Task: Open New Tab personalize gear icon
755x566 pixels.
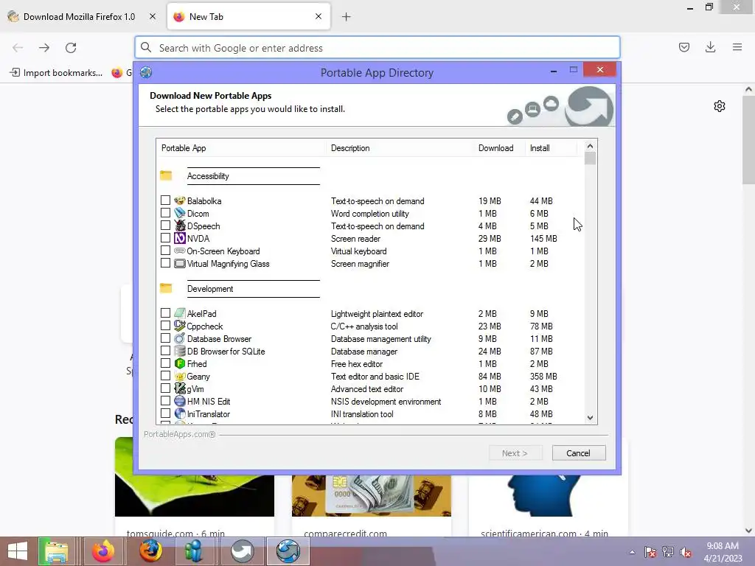Action: [x=720, y=106]
